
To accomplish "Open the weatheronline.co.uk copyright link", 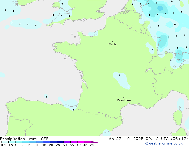I will click(x=164, y=143).
